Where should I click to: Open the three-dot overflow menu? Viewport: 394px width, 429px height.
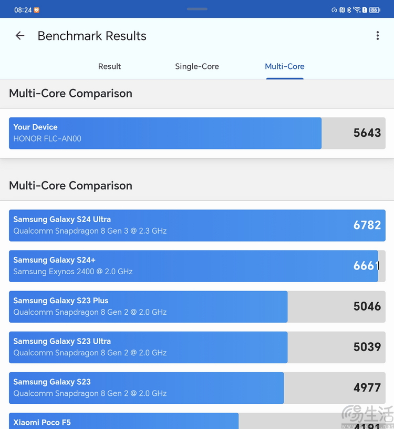[x=377, y=36]
